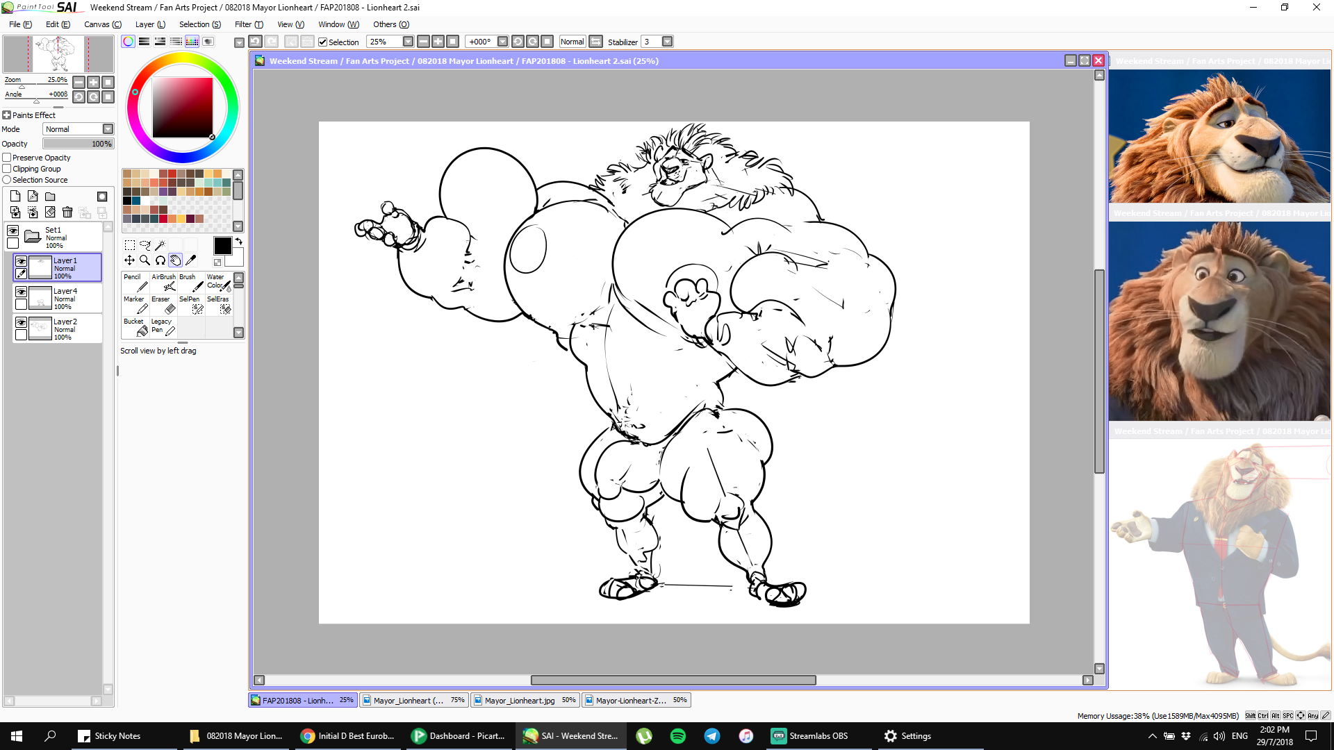Image resolution: width=1334 pixels, height=750 pixels.
Task: Click the delete layer trash icon
Action: click(x=67, y=212)
